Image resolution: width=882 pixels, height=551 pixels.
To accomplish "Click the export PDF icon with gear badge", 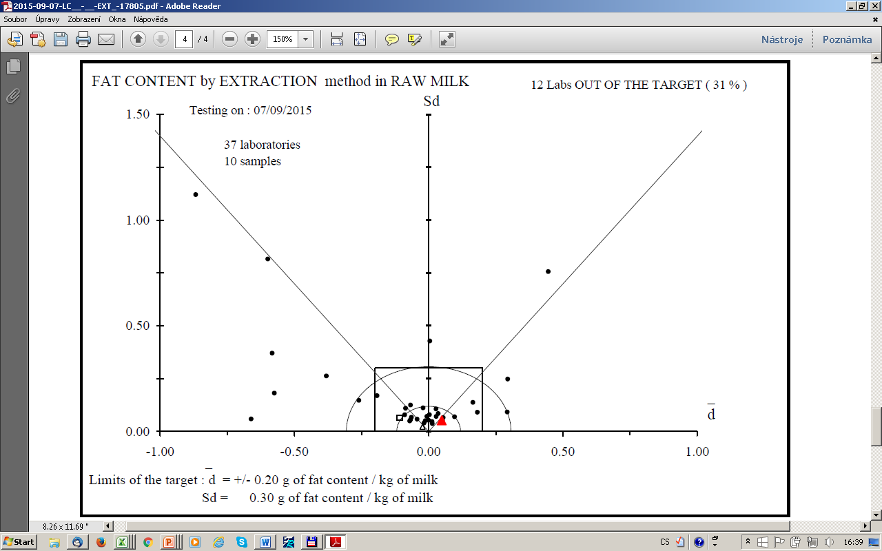I will point(38,39).
